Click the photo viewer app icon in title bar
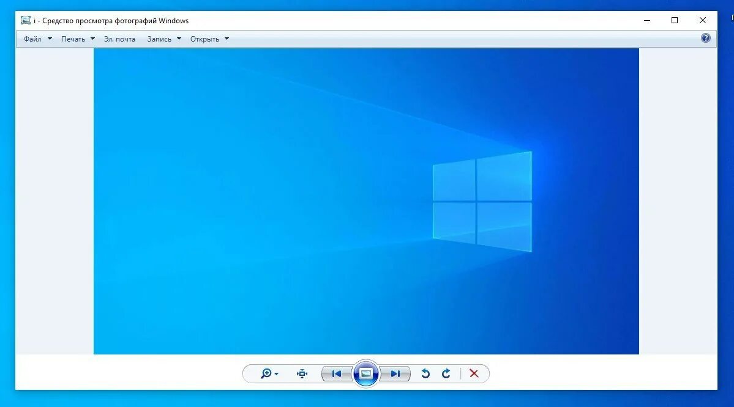 click(x=25, y=21)
